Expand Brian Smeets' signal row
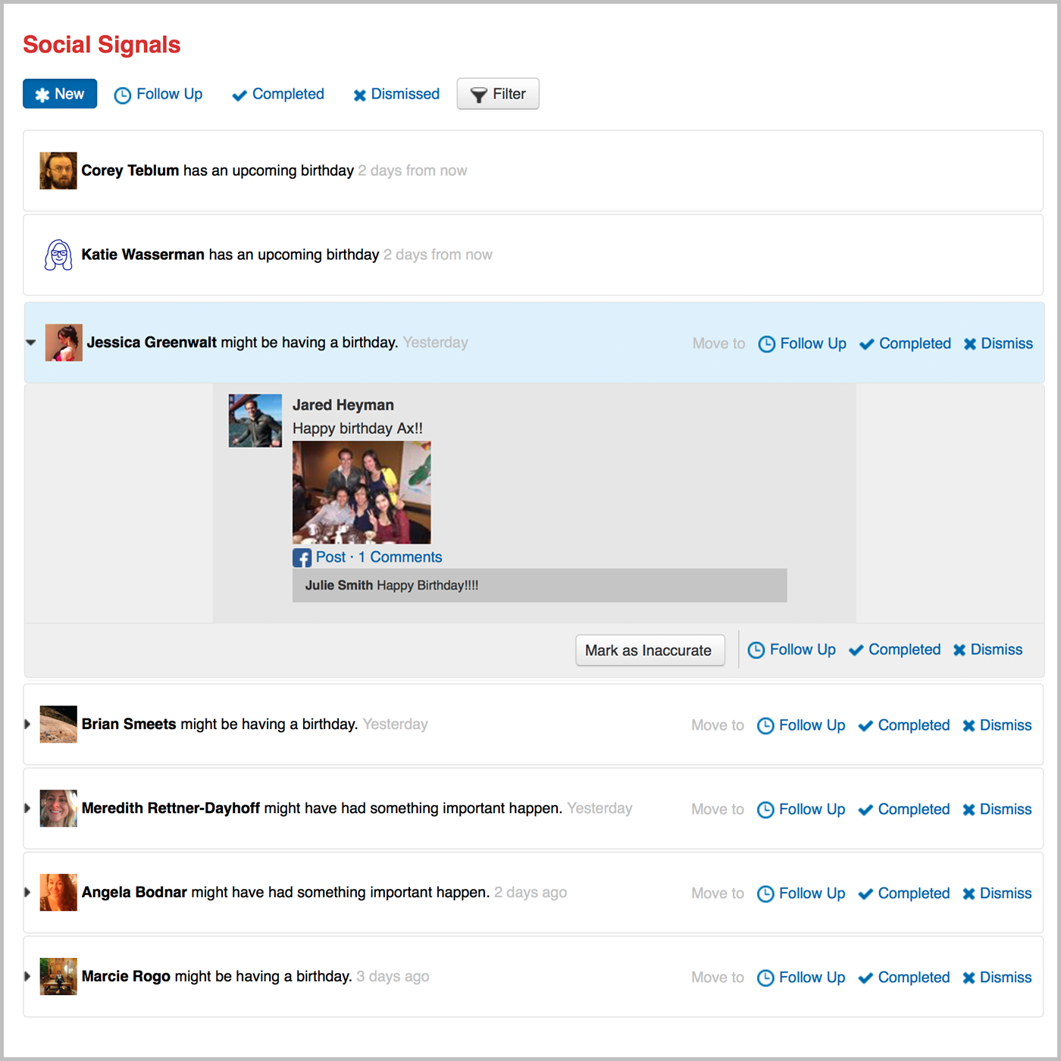 [x=27, y=724]
